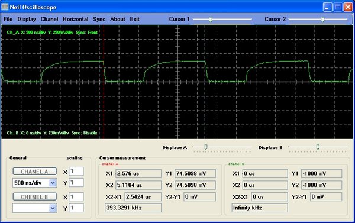Open the File menu
Viewport: 355px width, 223px height.
(8, 19)
